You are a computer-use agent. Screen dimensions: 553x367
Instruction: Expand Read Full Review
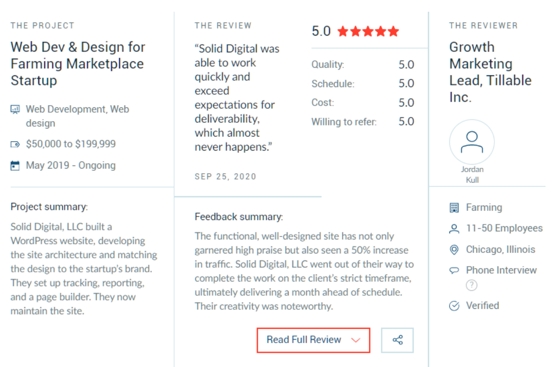click(x=313, y=340)
